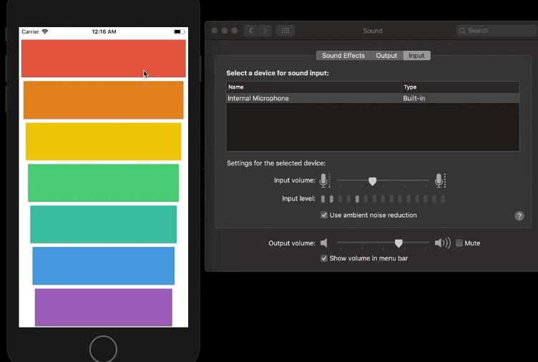Click the Search field in Sound window
538x362 pixels.
[497, 31]
